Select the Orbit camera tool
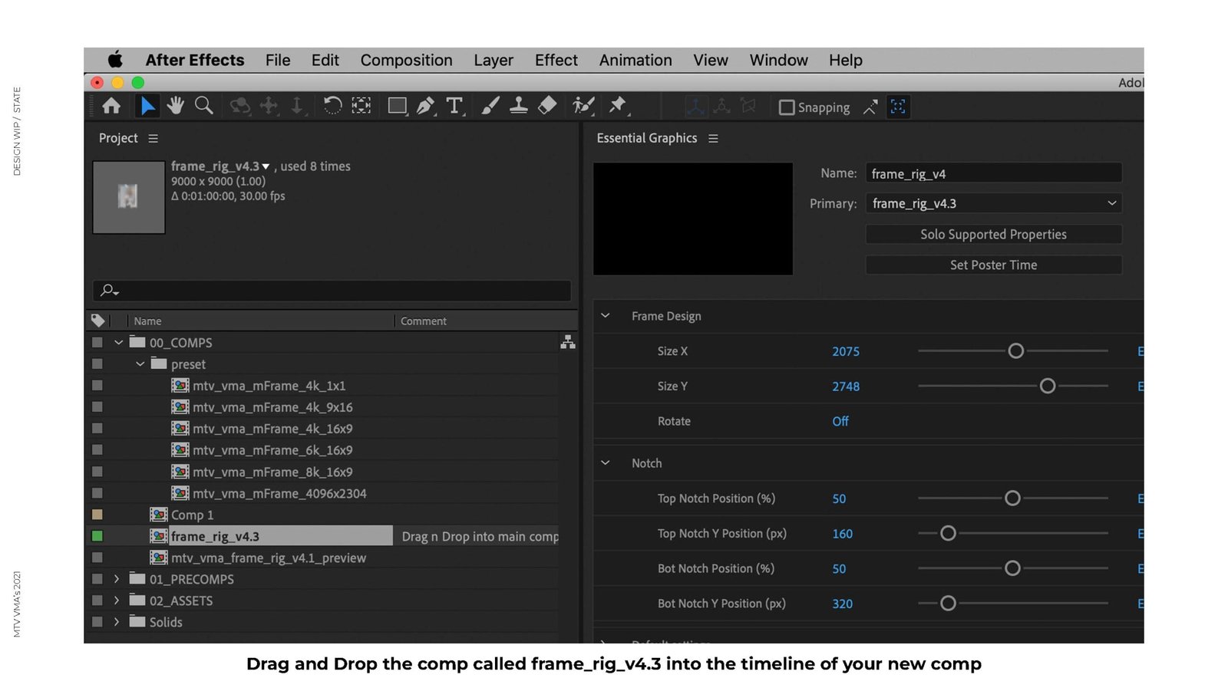This screenshot has width=1228, height=691. [x=240, y=106]
